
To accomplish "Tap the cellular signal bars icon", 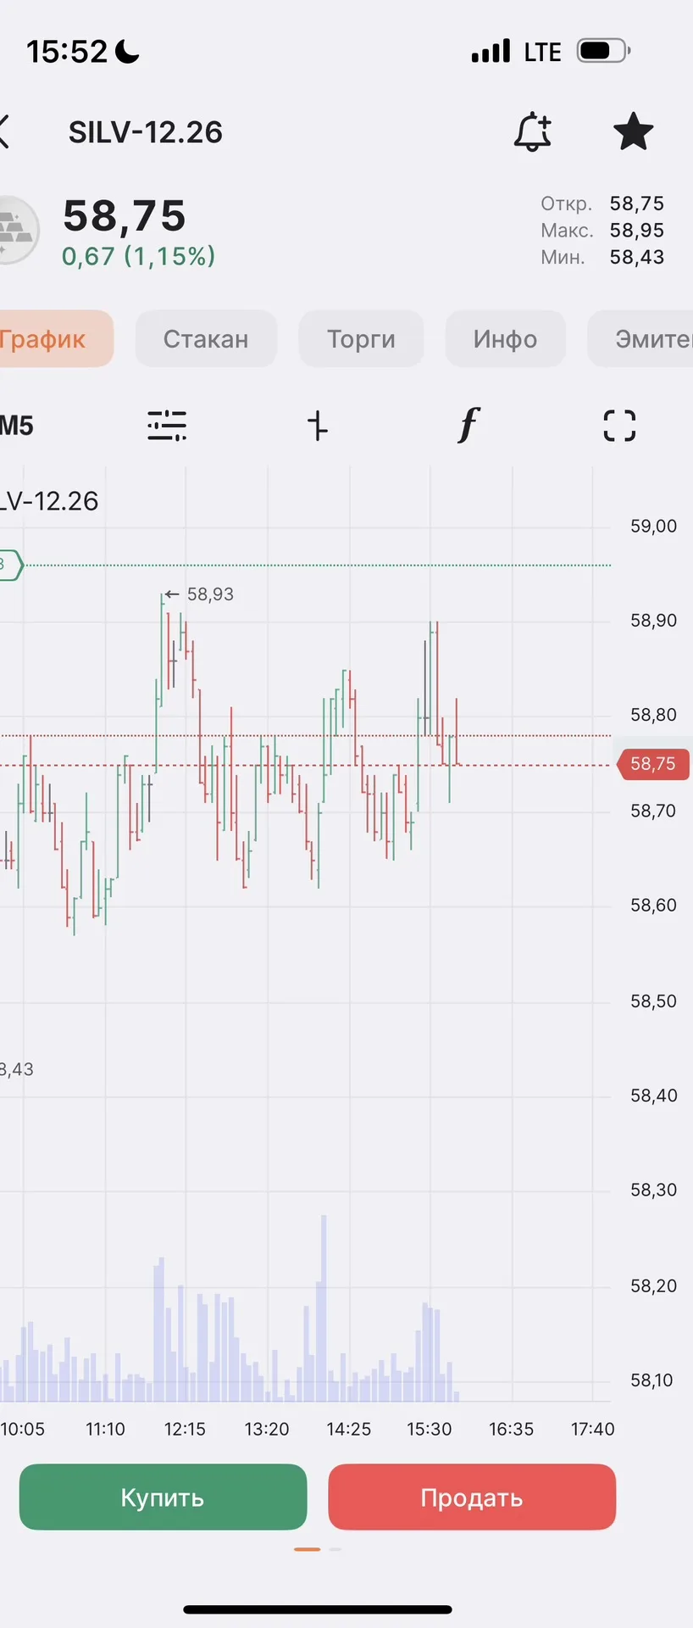I will 491,51.
